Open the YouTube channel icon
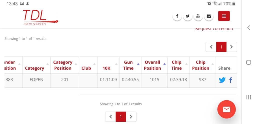 pos(198,16)
